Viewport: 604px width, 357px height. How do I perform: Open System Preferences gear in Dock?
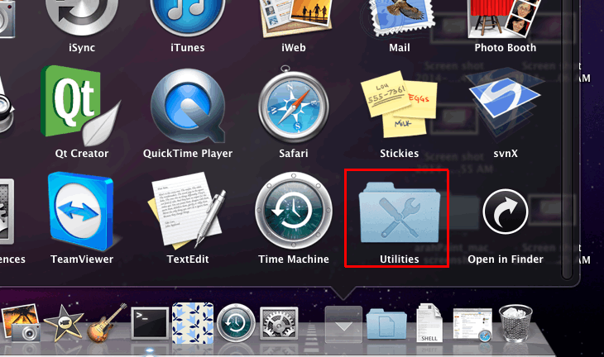(279, 322)
